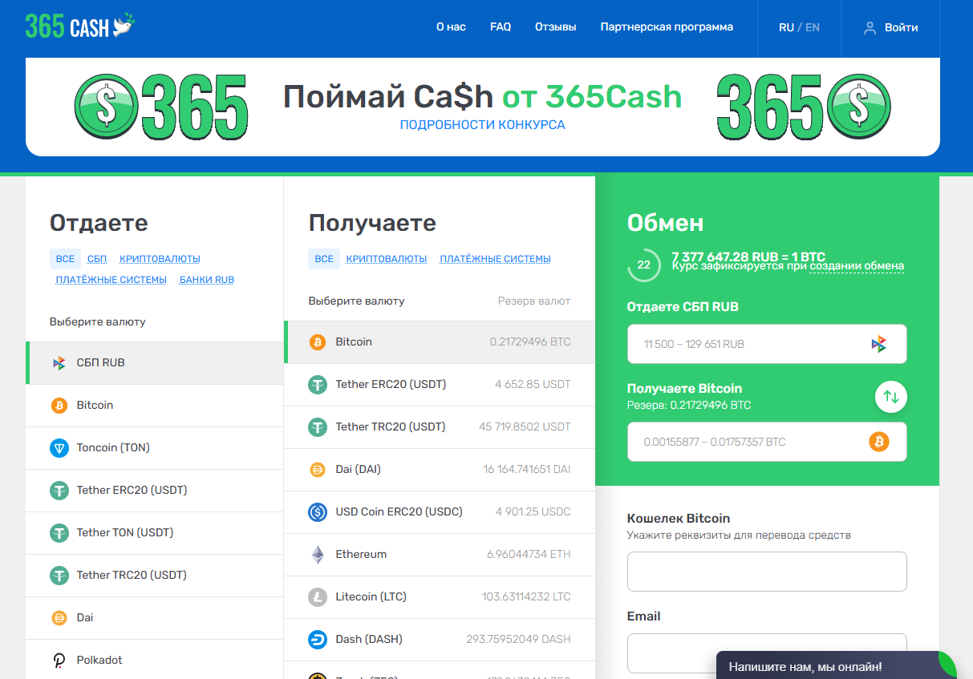The height and width of the screenshot is (679, 973).
Task: Click the Bitcoin icon inside the receive amount field
Action: 879,442
